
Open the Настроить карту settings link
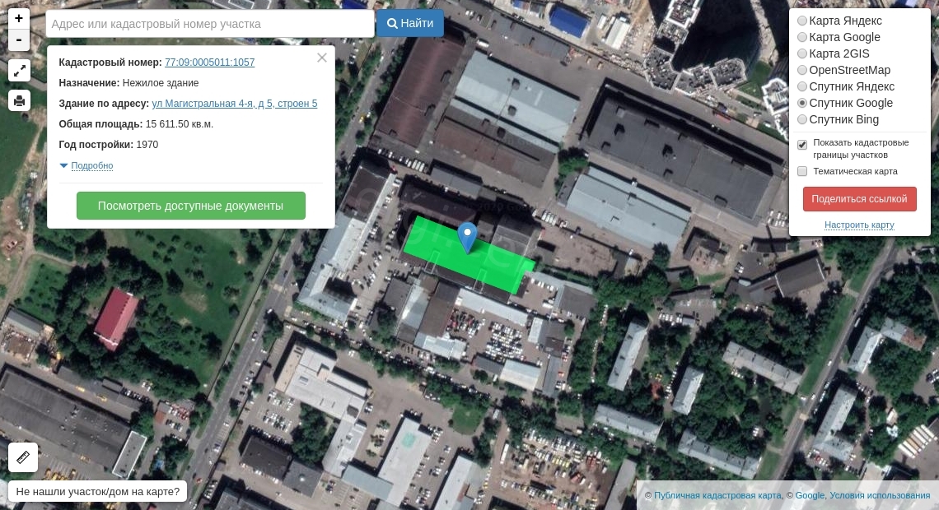click(x=859, y=225)
